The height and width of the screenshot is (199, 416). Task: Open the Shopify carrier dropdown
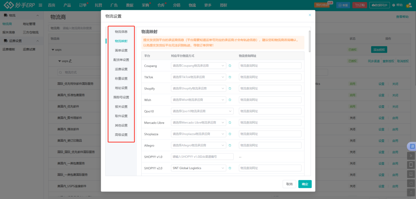(198, 89)
